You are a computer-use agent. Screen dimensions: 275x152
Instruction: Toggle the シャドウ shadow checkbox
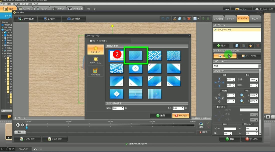[x=217, y=107]
